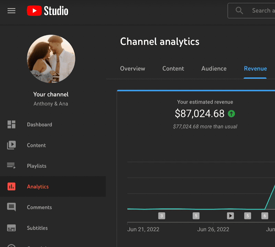This screenshot has height=247, width=275.
Task: Select Analytics in the left sidebar
Action: [38, 187]
